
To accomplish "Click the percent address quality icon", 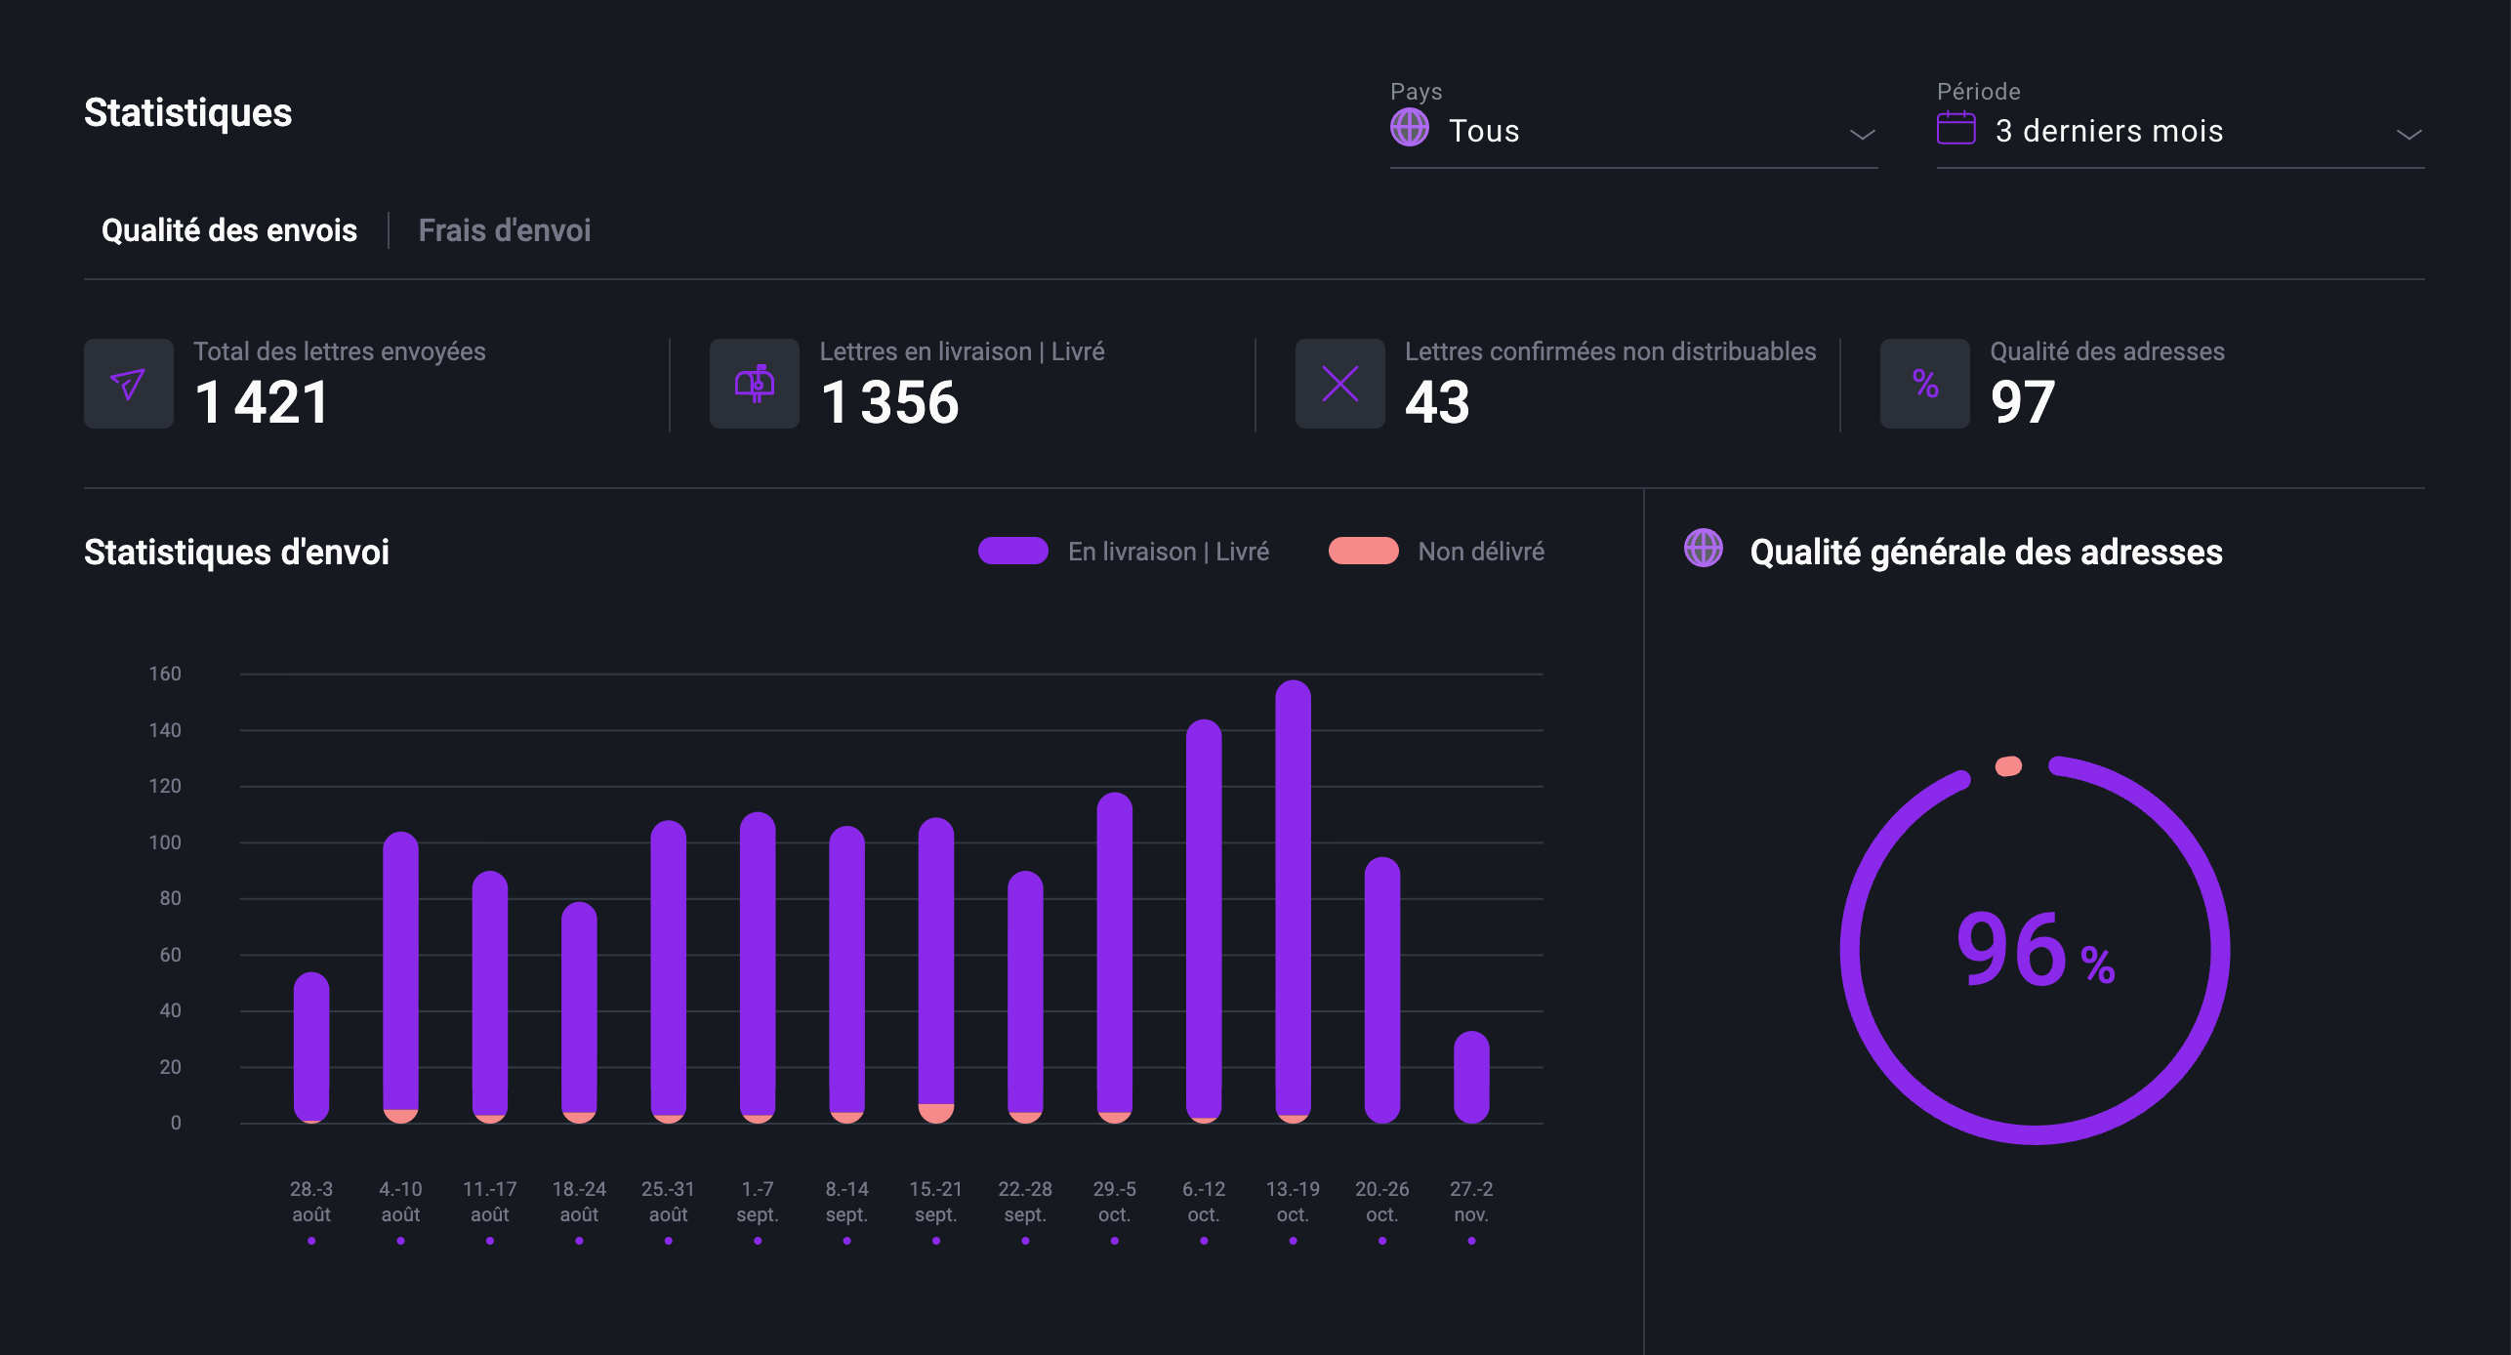I will pos(1925,384).
